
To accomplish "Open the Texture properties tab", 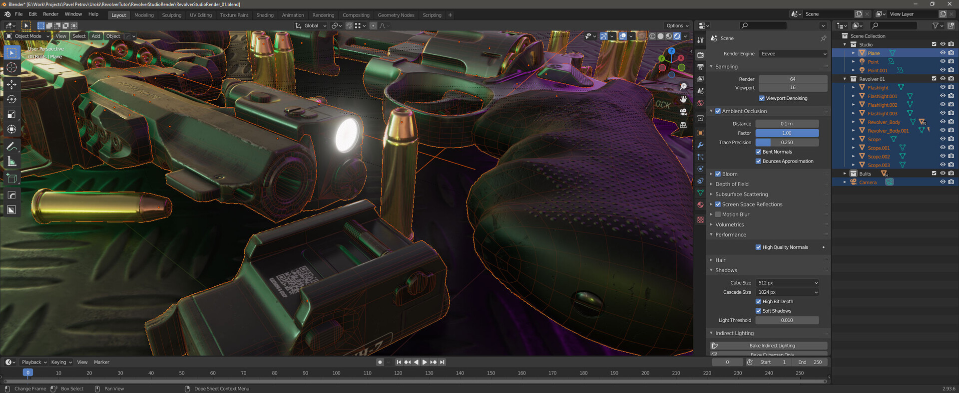I will pyautogui.click(x=700, y=219).
